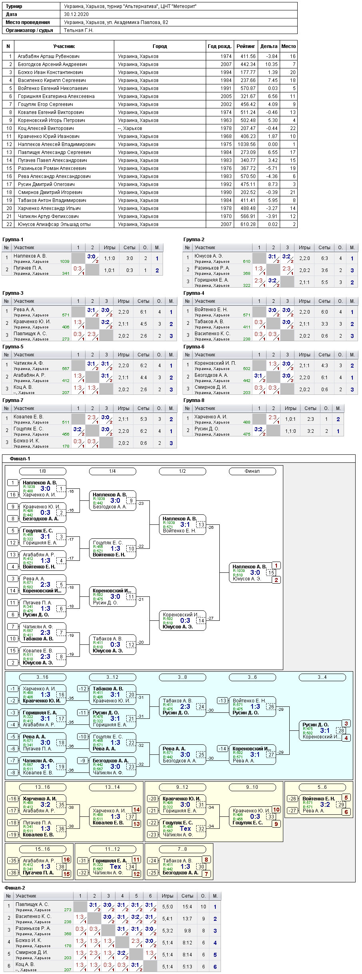This screenshot has width=362, height=974.
Task: Select the Место column header
Action: [288, 46]
